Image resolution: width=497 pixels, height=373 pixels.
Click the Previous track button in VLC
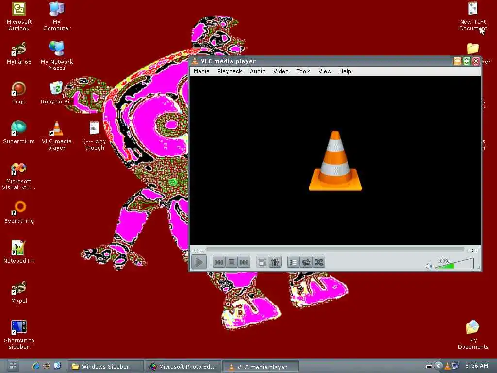coord(219,262)
